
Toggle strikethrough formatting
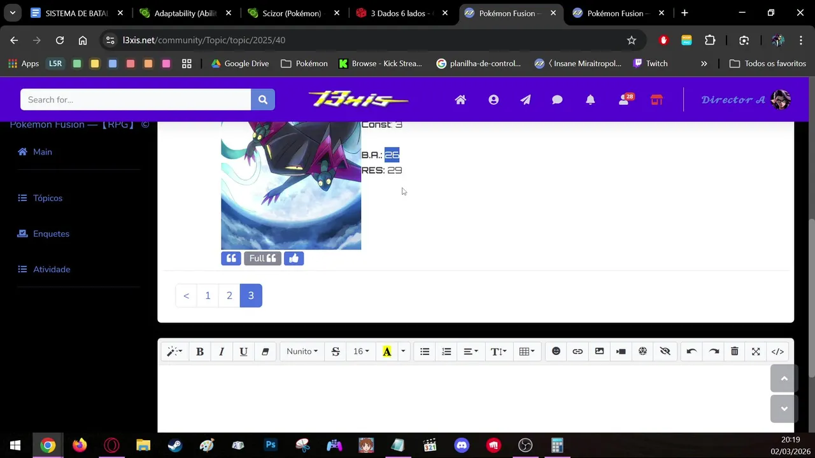click(x=336, y=351)
